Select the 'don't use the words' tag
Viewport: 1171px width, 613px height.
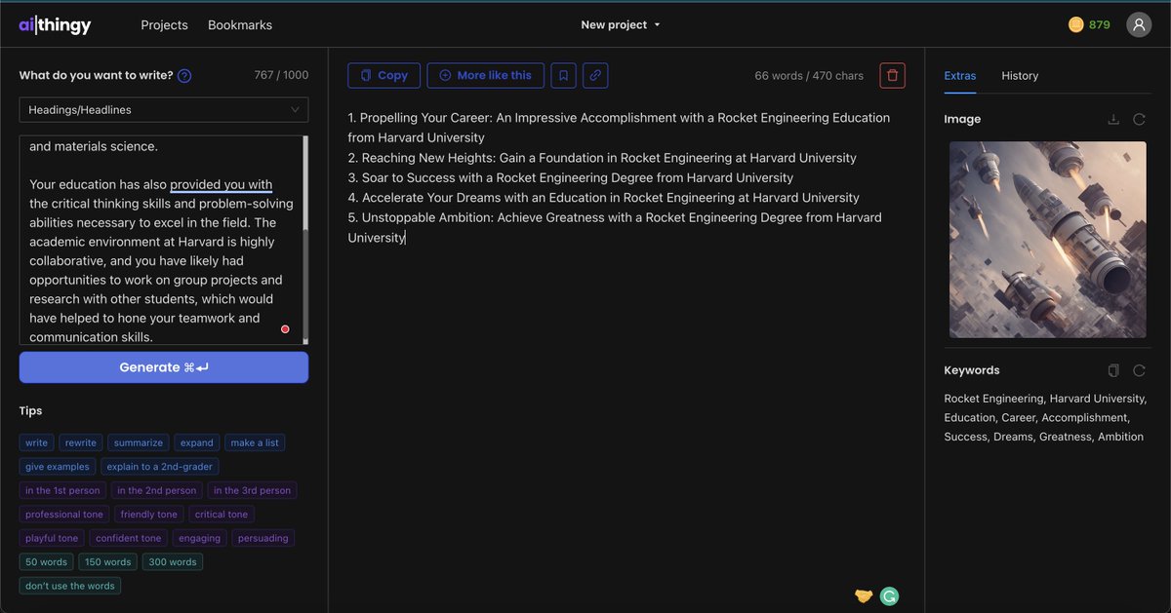pyautogui.click(x=70, y=586)
